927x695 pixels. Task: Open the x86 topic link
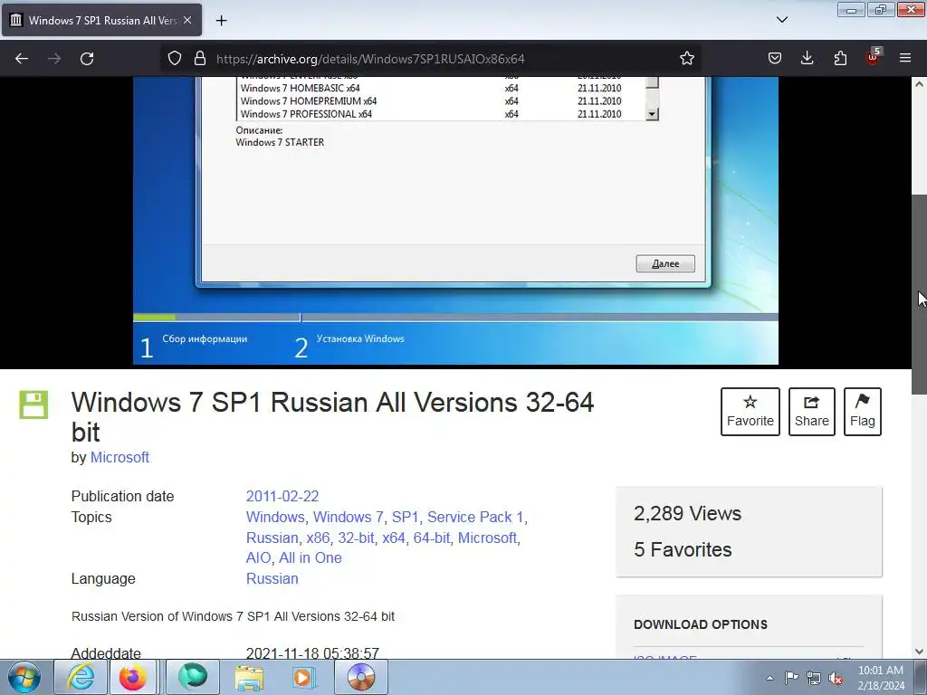coord(318,538)
